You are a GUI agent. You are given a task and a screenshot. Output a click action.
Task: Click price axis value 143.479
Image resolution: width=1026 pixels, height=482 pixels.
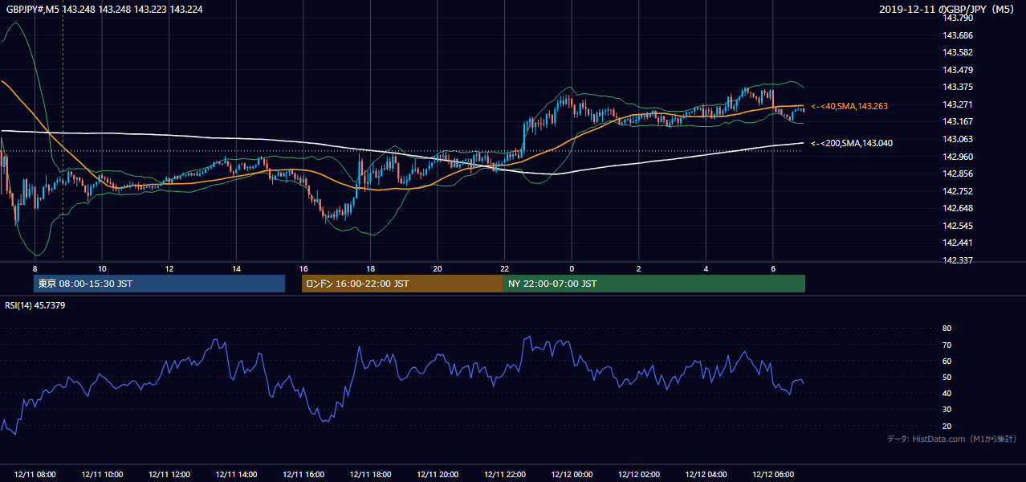pyautogui.click(x=957, y=70)
